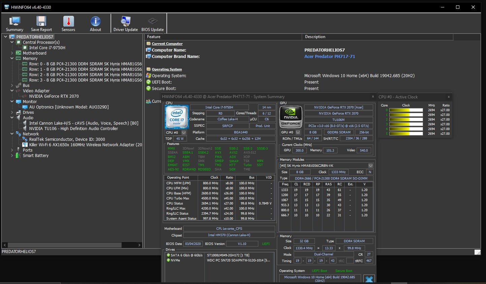This screenshot has height=284, width=486.
Task: Click the Drives icon in the tree
Action: point(19,112)
